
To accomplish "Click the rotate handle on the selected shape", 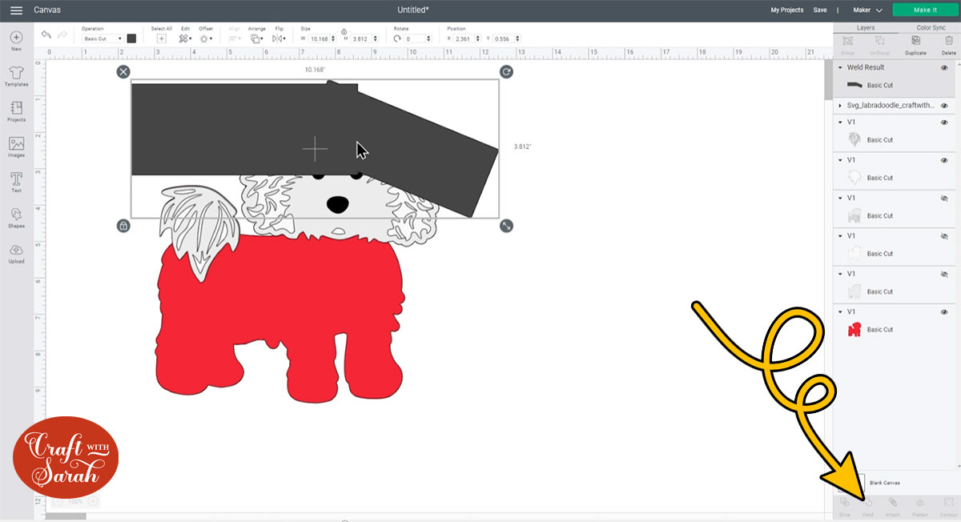I will (x=506, y=72).
